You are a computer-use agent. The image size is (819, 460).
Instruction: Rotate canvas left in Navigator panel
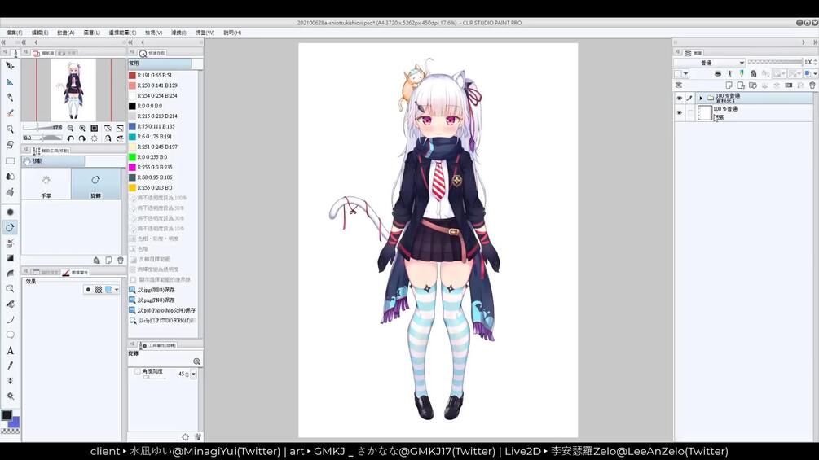pos(71,138)
